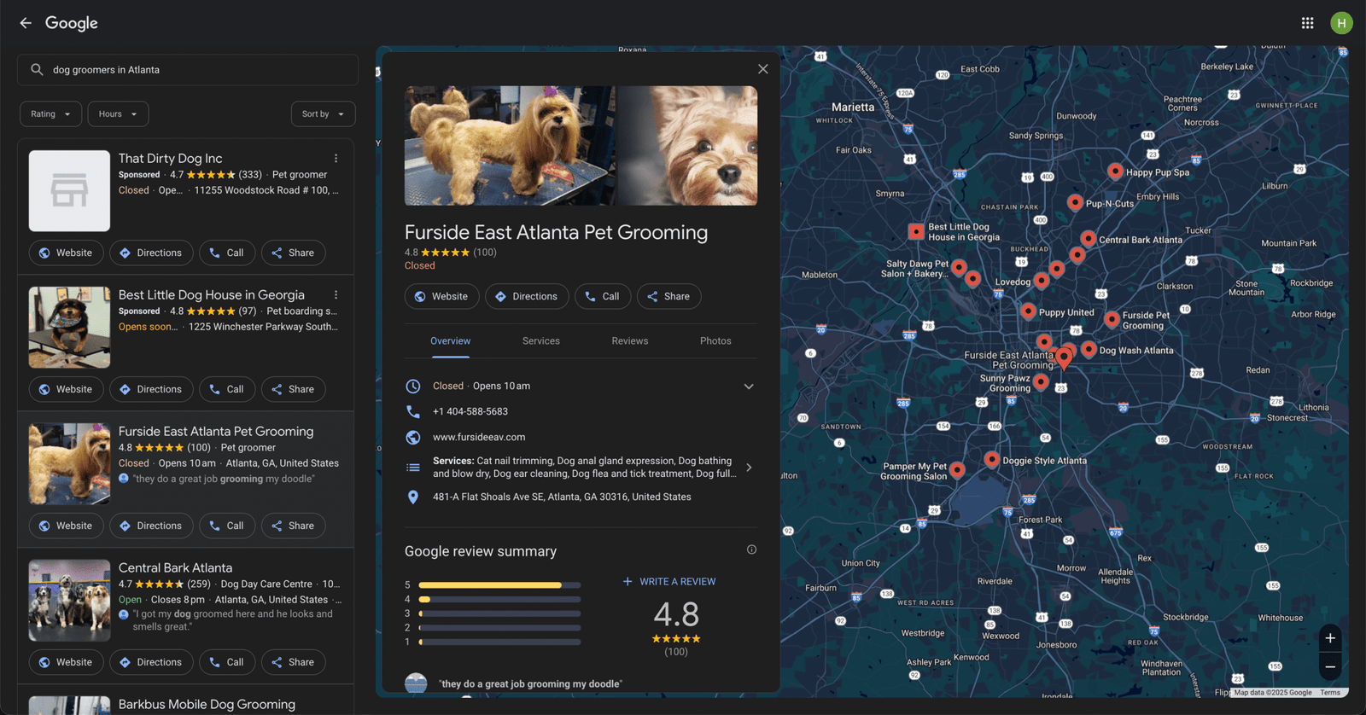Expand the Services list arrow
The height and width of the screenshot is (715, 1366).
click(x=749, y=468)
